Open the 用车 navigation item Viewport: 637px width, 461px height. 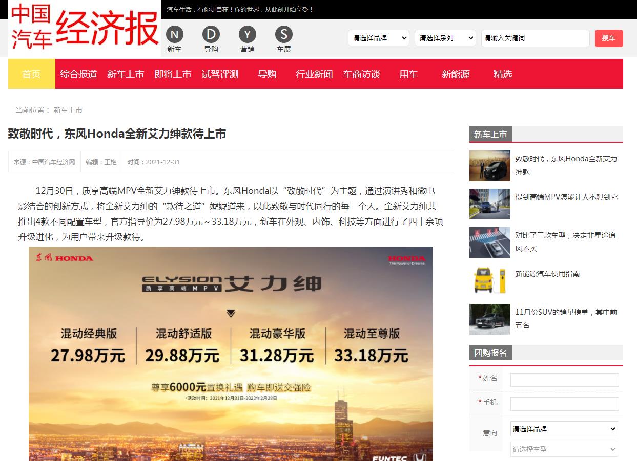pos(408,74)
